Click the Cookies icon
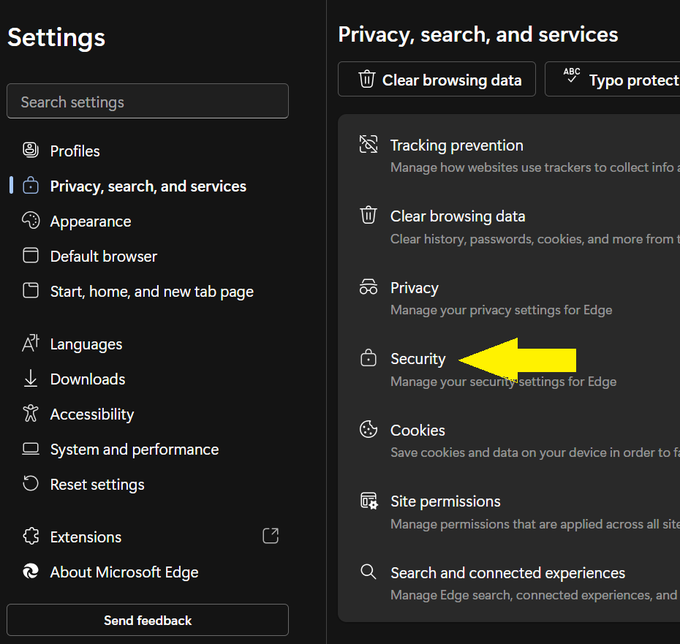 click(x=369, y=429)
